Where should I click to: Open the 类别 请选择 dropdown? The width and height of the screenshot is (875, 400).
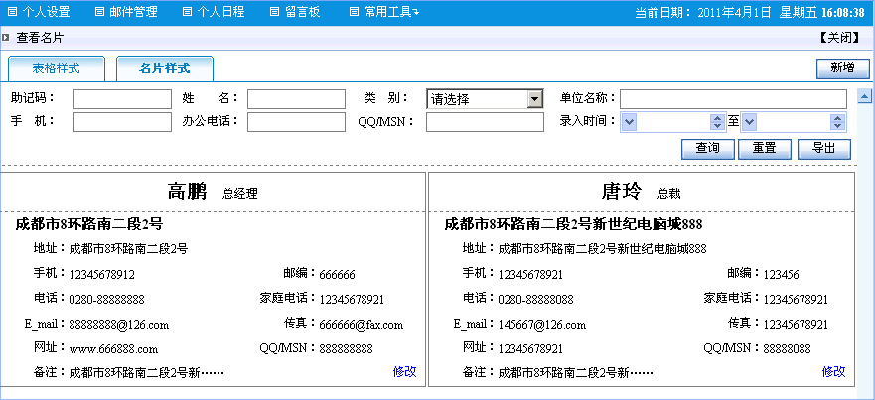point(485,99)
